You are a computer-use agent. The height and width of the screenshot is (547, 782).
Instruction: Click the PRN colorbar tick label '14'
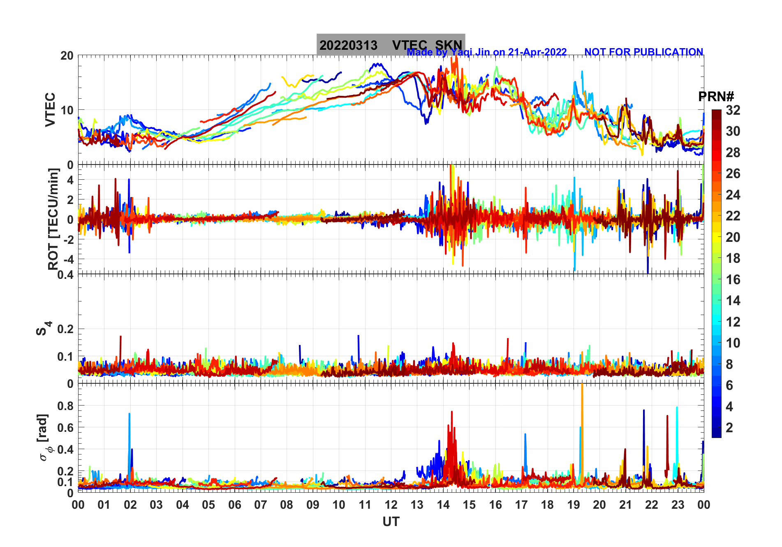point(733,301)
